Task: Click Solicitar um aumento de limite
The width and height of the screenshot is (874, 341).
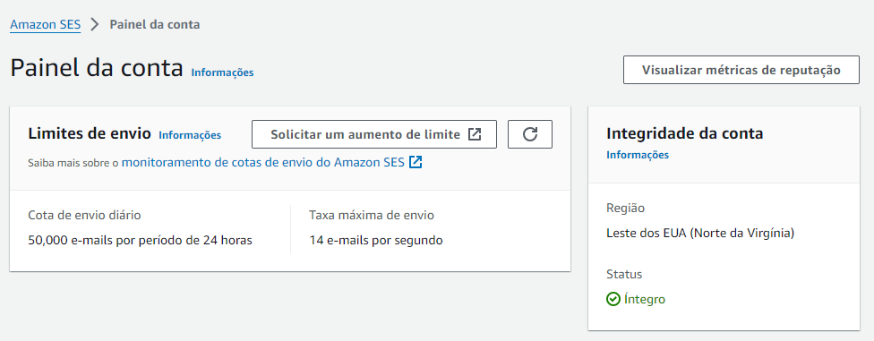Action: (374, 134)
